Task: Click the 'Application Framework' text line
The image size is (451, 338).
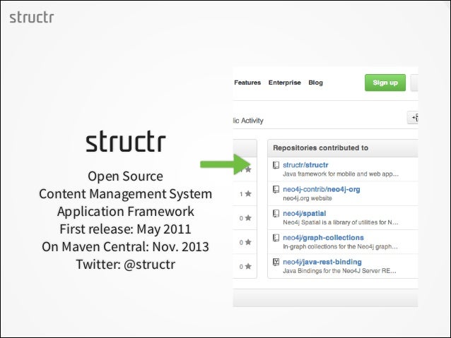Action: point(125,212)
